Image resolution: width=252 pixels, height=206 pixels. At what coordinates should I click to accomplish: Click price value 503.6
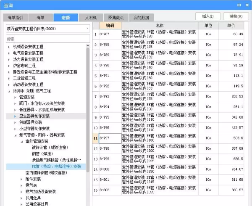[x=238, y=138]
